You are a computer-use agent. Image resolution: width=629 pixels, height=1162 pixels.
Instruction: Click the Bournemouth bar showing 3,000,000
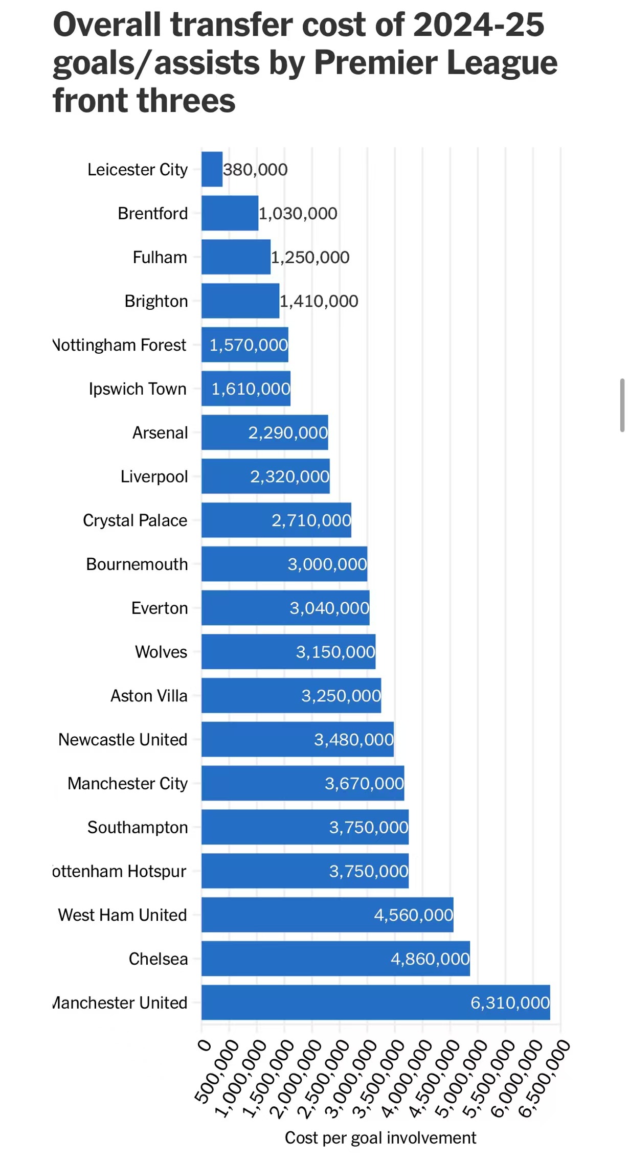point(284,564)
